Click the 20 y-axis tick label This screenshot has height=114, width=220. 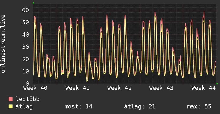point(26,59)
